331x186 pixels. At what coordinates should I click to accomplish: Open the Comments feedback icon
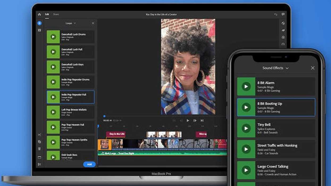pos(283,14)
